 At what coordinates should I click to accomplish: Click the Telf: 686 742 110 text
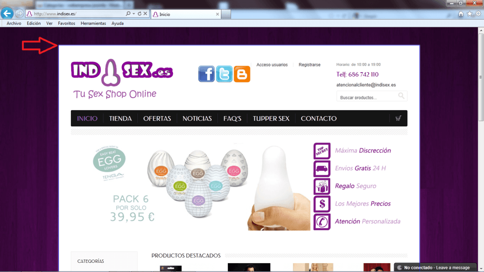[357, 74]
